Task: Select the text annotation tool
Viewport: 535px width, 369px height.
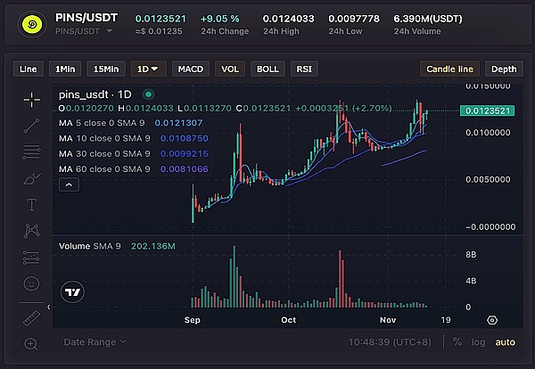Action: pyautogui.click(x=32, y=204)
